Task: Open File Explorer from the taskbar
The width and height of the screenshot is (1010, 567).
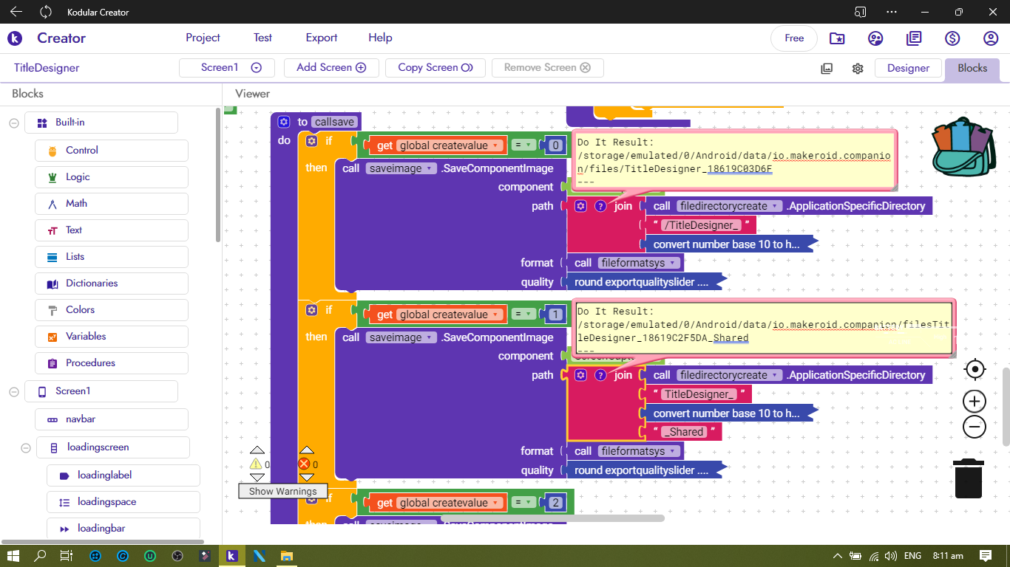Action: (x=286, y=556)
